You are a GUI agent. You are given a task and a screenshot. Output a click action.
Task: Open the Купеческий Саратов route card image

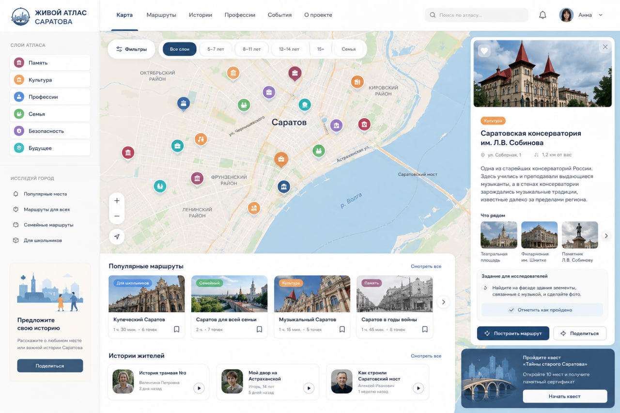[x=147, y=294]
